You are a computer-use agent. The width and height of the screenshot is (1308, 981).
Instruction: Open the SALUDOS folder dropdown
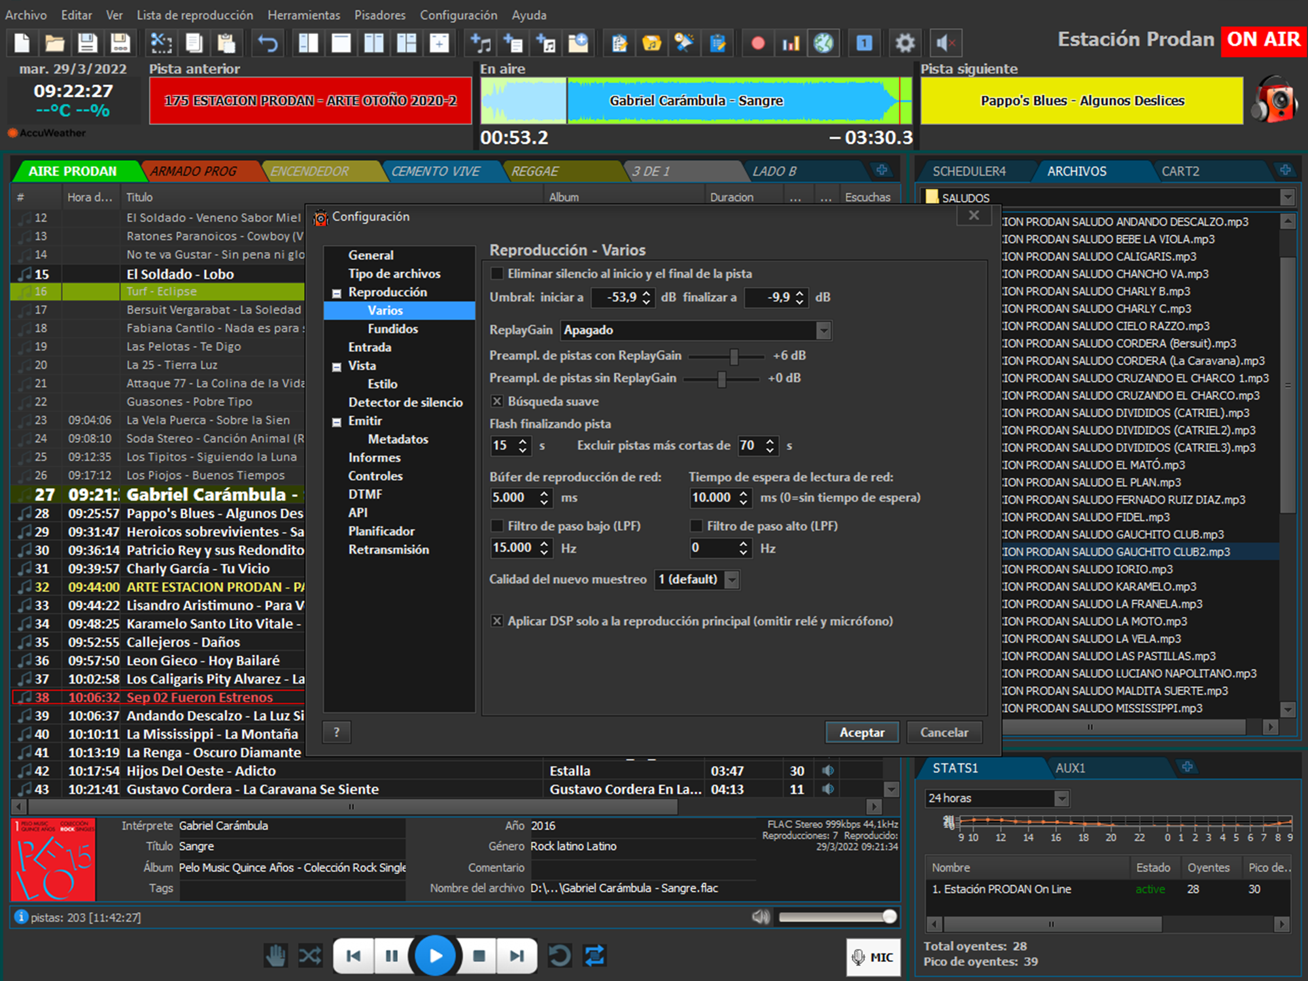tap(1288, 197)
